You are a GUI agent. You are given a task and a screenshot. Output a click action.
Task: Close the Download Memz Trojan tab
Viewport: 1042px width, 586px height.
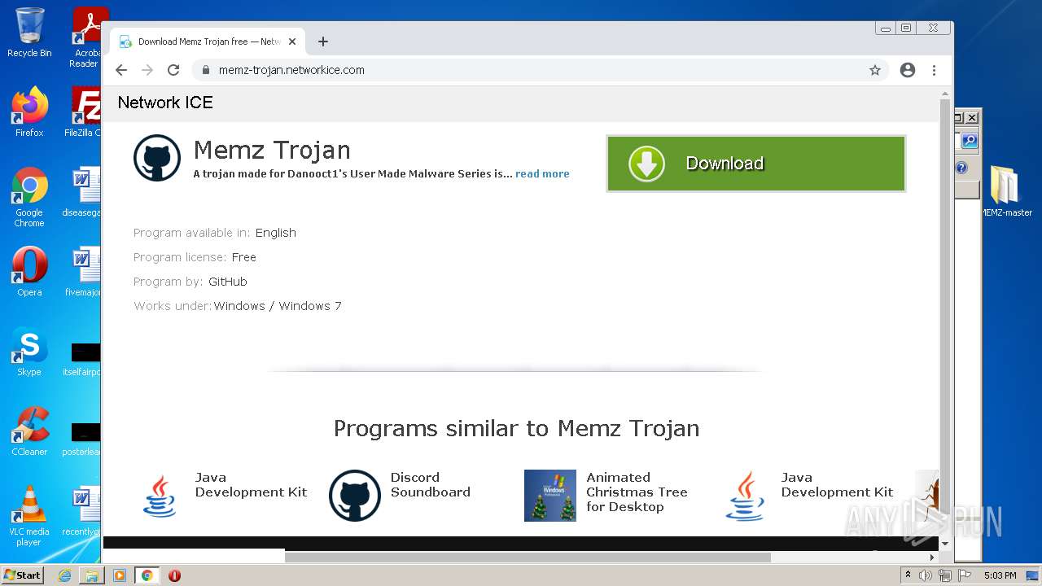(292, 42)
